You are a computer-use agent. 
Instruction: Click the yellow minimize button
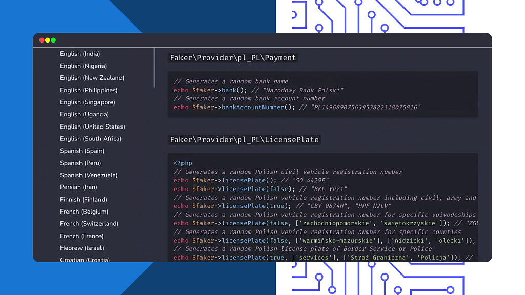47,39
